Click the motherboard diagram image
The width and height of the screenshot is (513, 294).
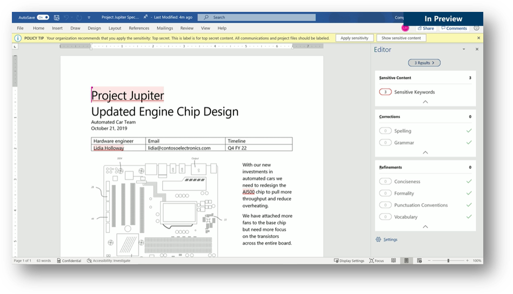(x=161, y=208)
